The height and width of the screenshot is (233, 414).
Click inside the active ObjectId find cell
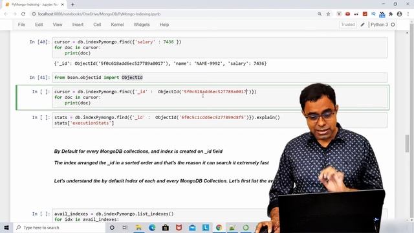[x=220, y=97]
